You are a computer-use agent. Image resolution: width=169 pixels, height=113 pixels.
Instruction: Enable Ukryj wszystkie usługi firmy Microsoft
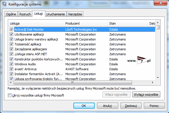click(10, 95)
